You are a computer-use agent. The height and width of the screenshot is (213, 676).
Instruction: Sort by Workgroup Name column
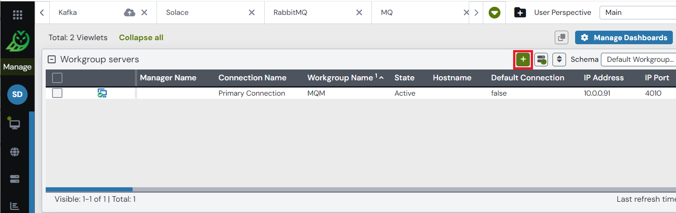click(340, 78)
